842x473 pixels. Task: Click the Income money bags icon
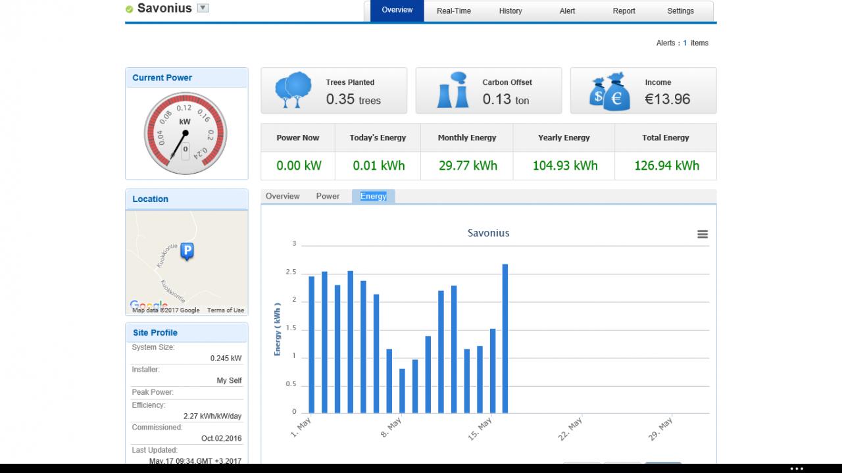(610, 91)
